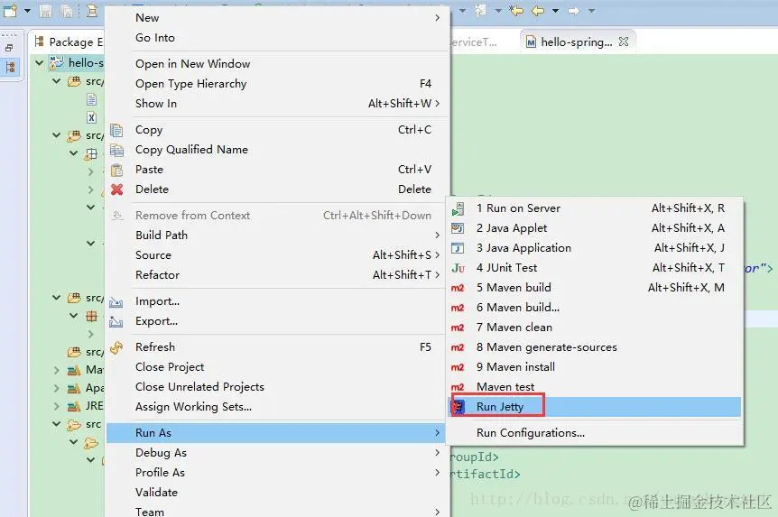Click the Save toolbar icon
Image resolution: width=778 pixels, height=517 pixels.
click(x=46, y=11)
